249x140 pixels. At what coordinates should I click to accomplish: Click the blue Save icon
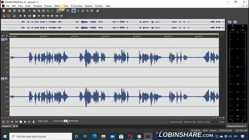pos(14,10)
